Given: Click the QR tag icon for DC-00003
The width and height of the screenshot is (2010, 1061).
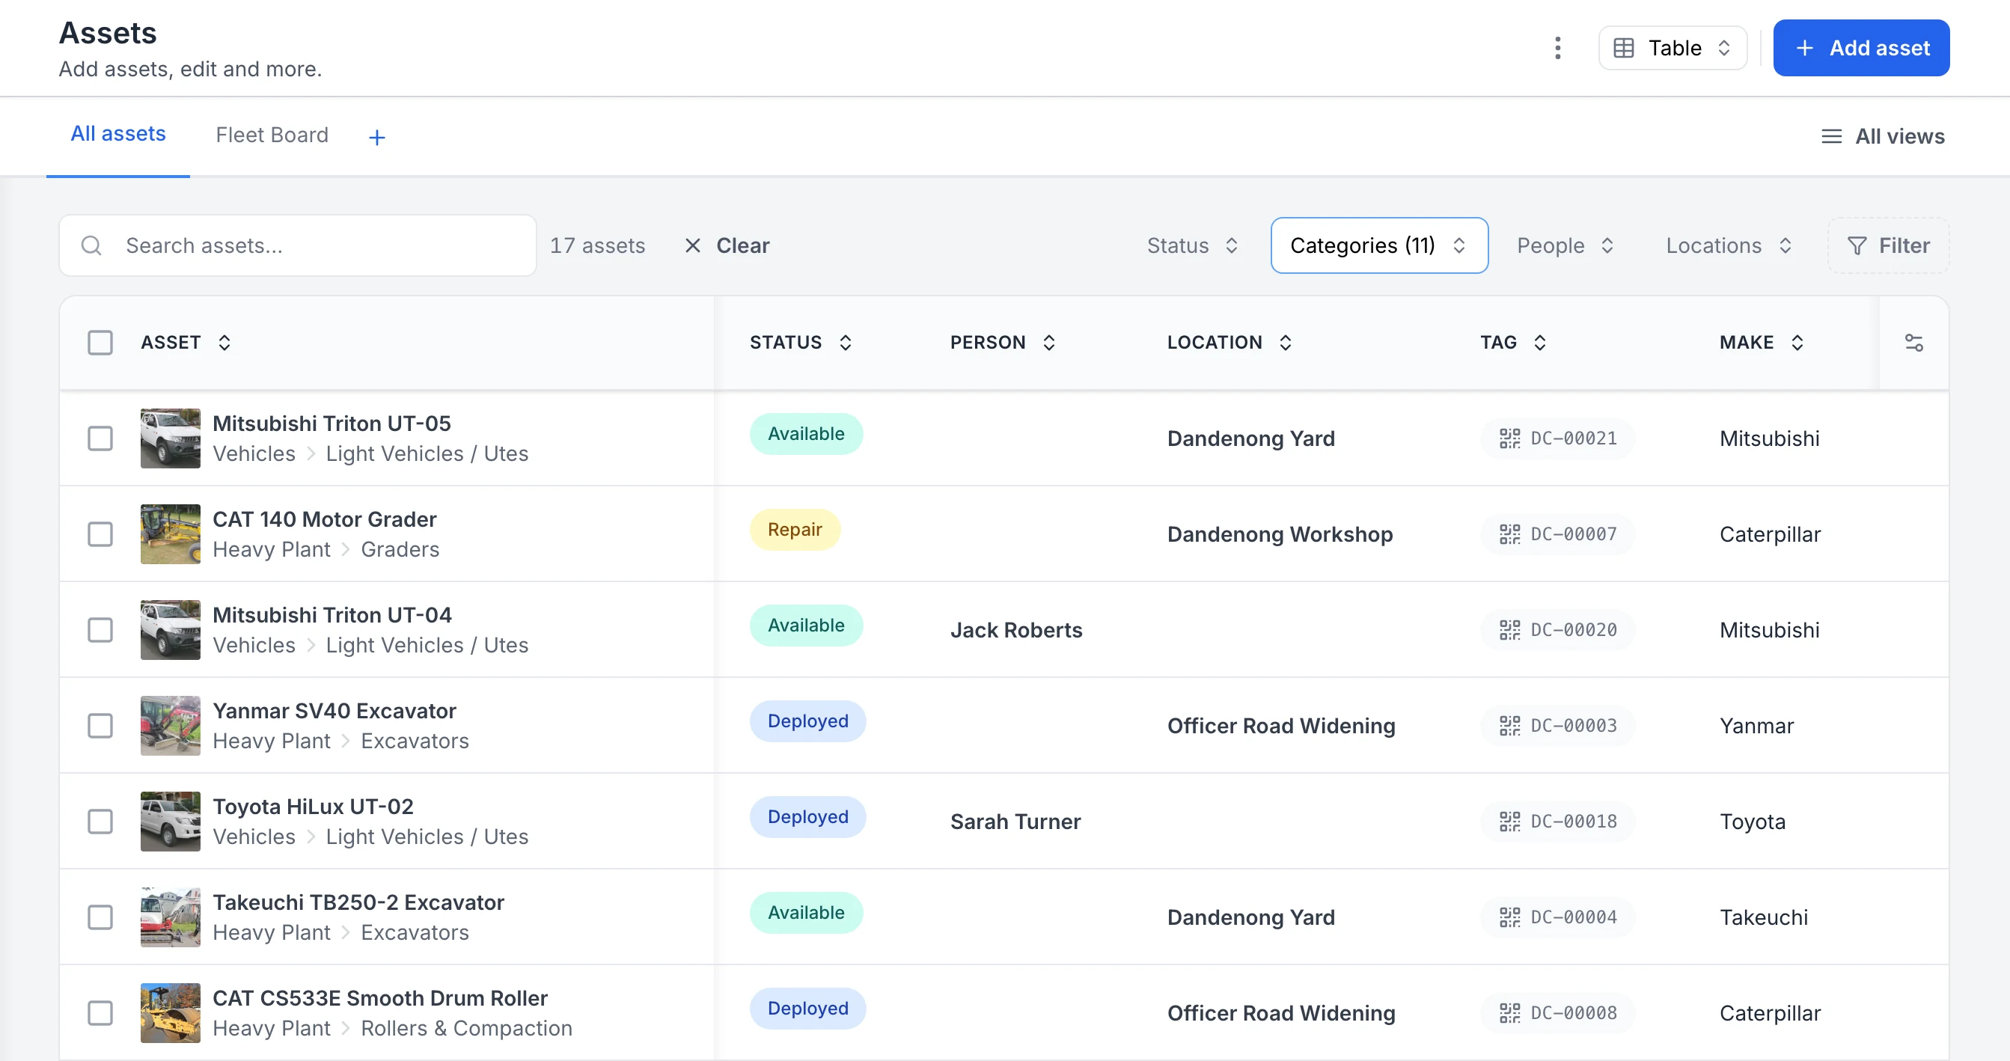Looking at the screenshot, I should click(1510, 726).
